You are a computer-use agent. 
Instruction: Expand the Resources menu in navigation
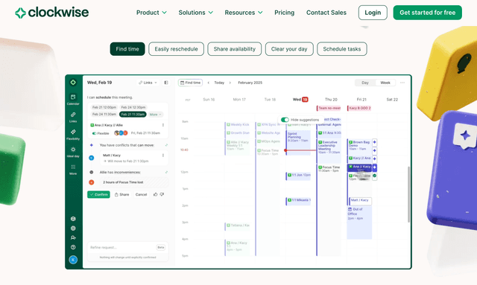click(x=244, y=13)
